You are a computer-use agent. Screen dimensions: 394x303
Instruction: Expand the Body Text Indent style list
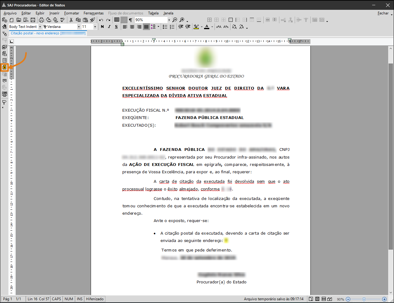click(x=40, y=27)
